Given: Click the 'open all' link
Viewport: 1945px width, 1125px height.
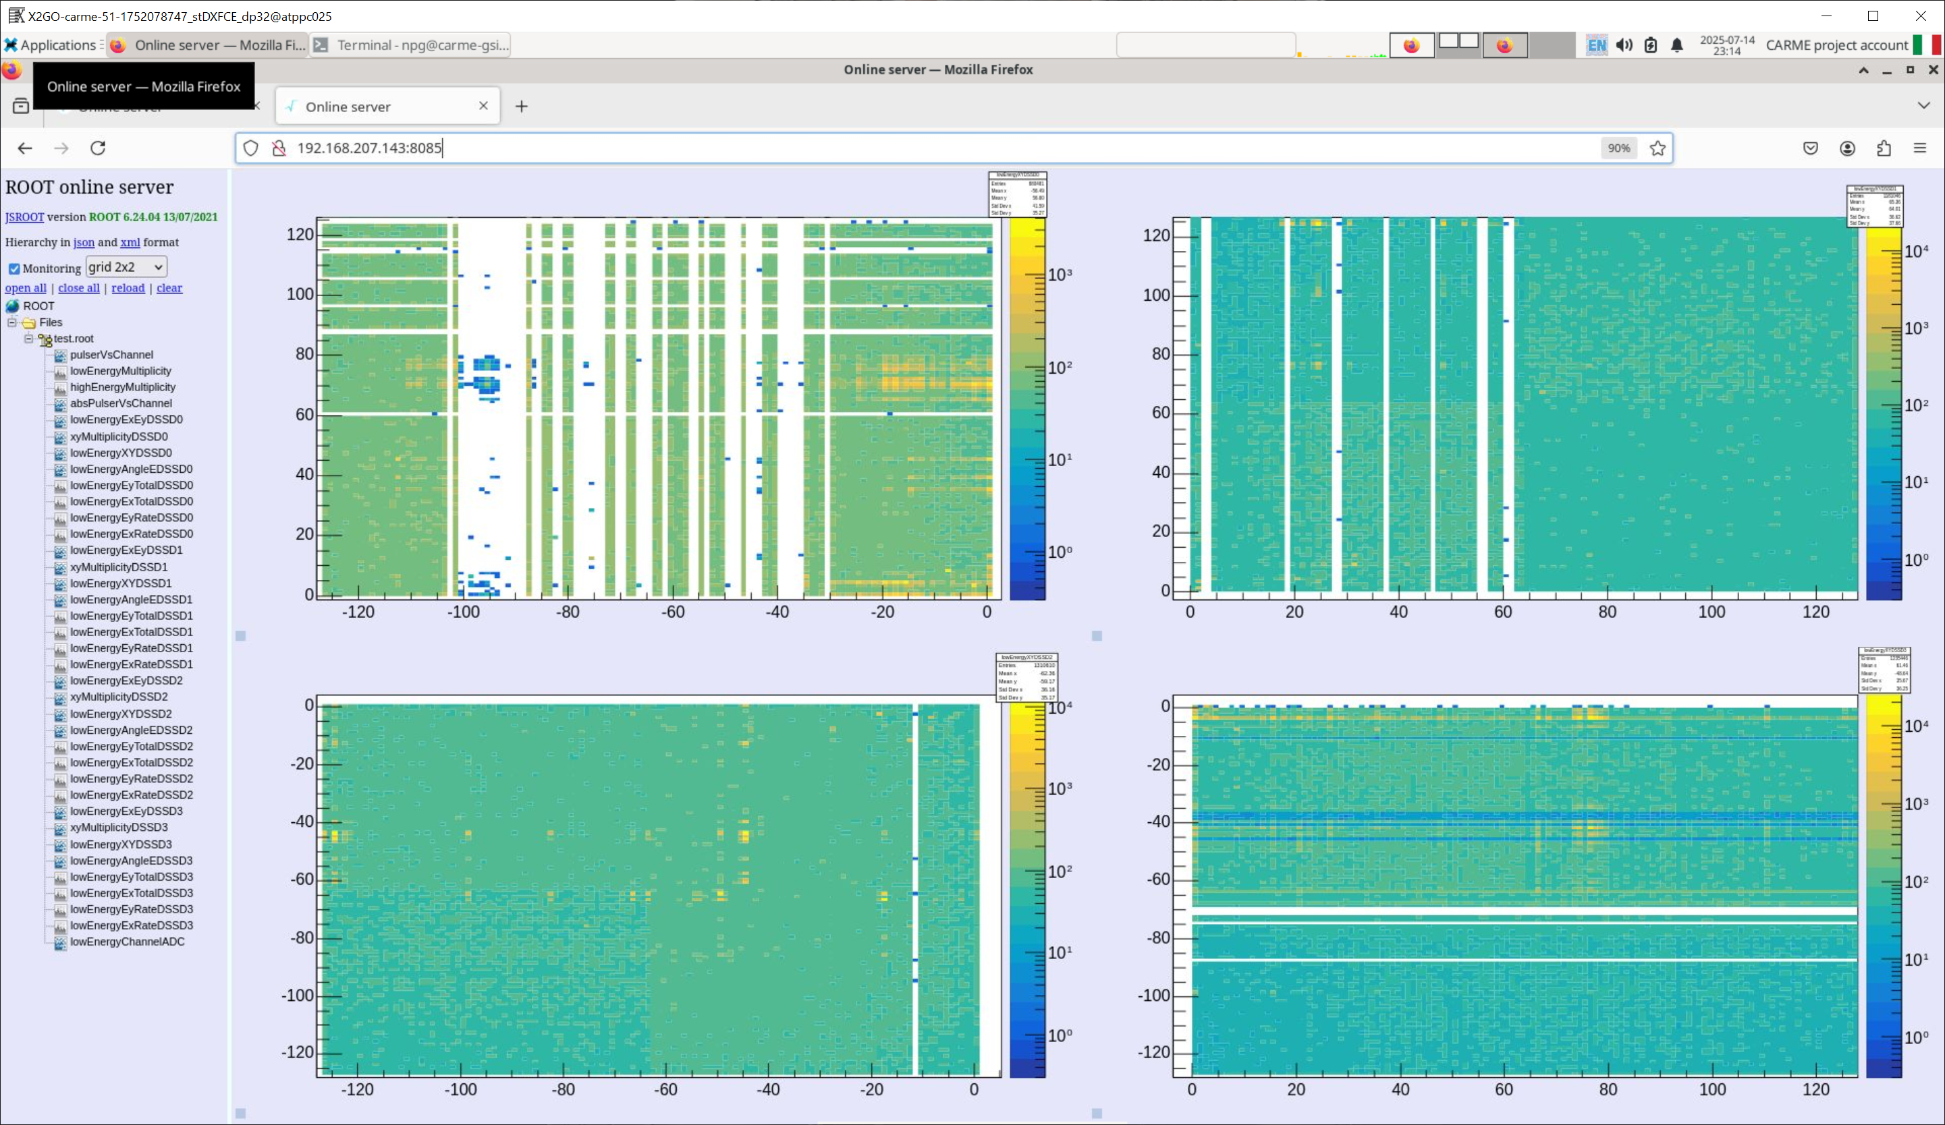Looking at the screenshot, I should coord(26,288).
